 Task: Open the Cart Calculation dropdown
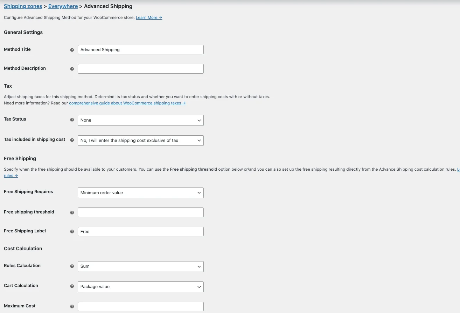click(140, 287)
